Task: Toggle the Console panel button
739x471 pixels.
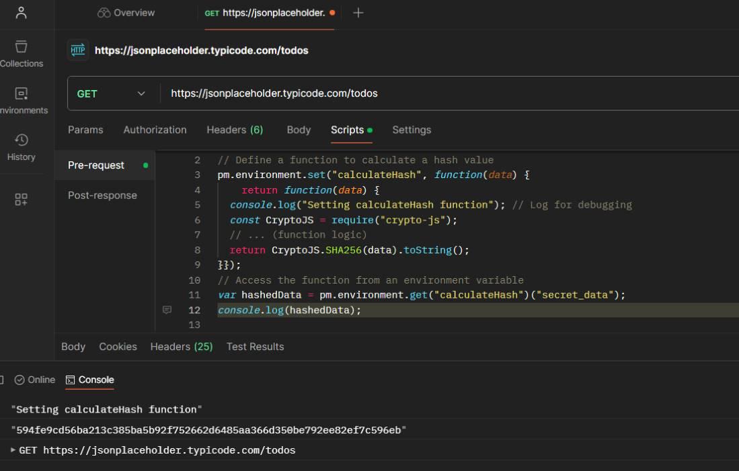Action: pyautogui.click(x=90, y=380)
